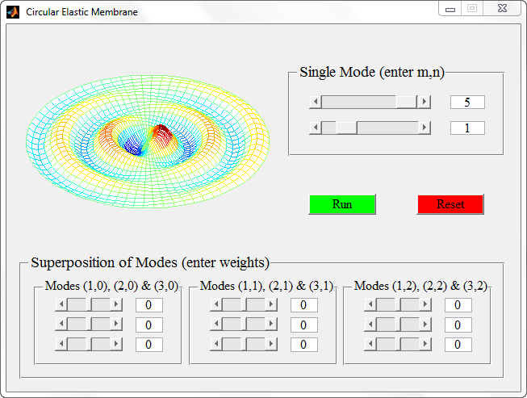Click right arrow of the m slider
Screen dimensions: 527x398
[425, 102]
